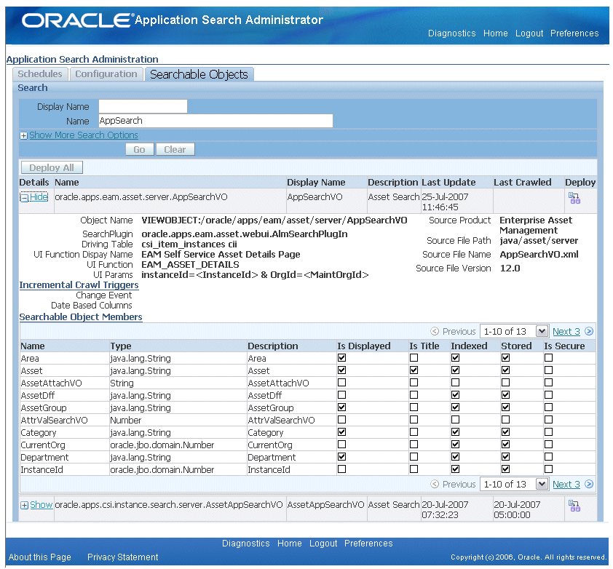
Task: Click bottom pagination Next arrow icon
Action: click(x=589, y=484)
